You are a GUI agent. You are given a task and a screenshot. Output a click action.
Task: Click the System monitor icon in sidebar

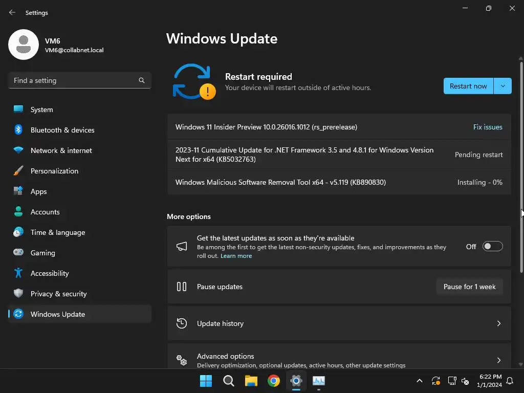click(18, 110)
